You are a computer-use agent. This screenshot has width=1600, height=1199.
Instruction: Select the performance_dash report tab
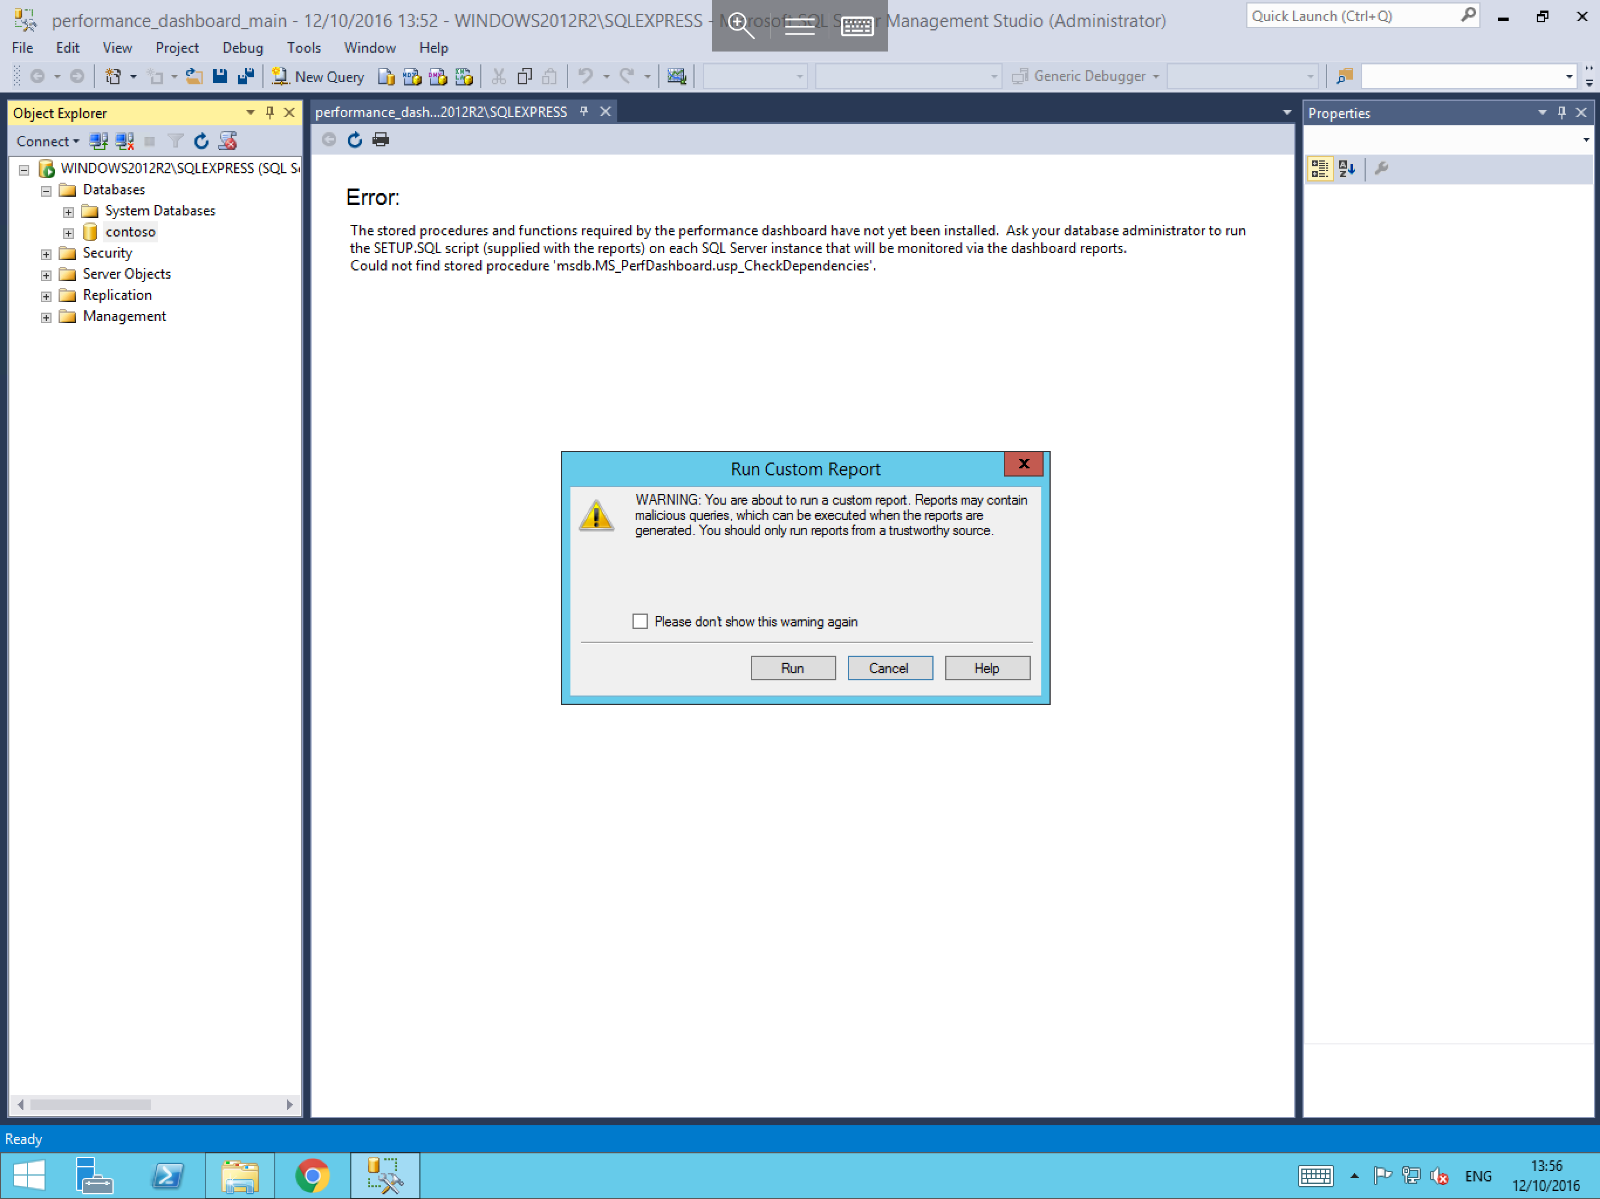pos(441,112)
